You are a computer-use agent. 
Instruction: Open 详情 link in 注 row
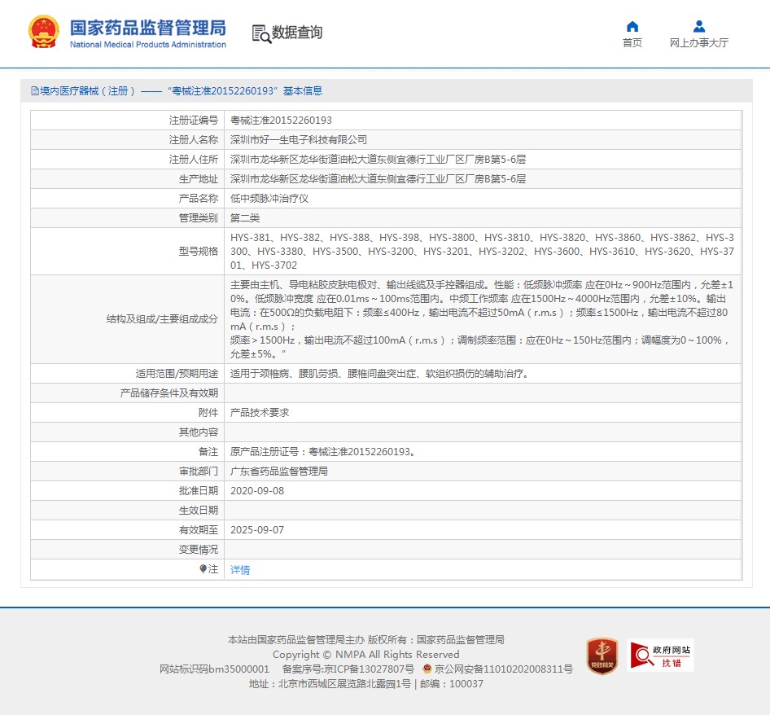(240, 569)
